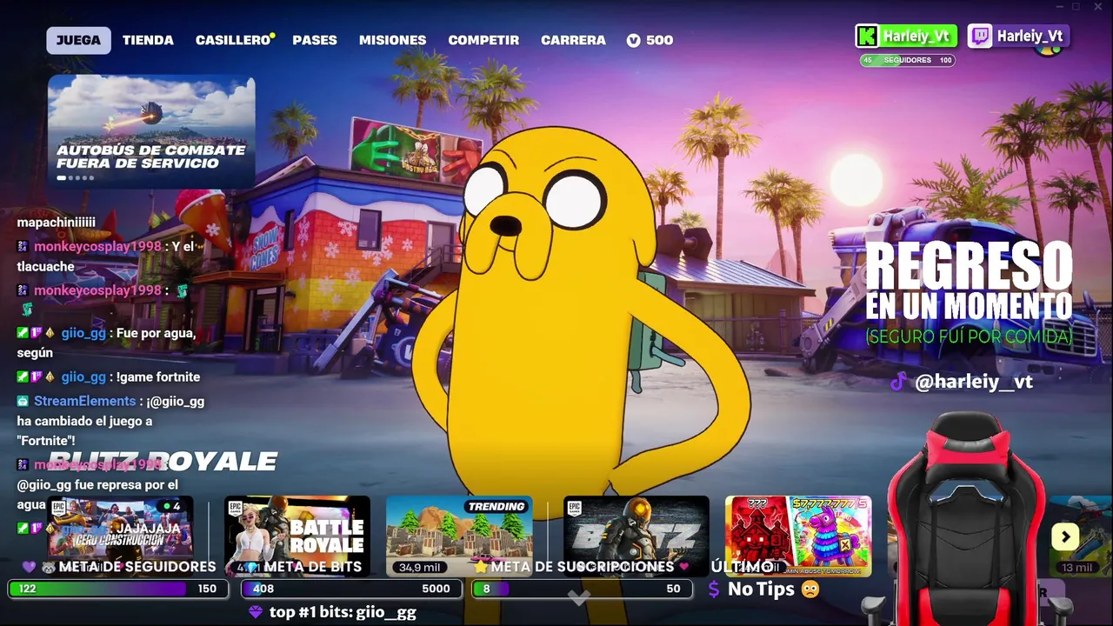Click the news banner pagination dots
This screenshot has width=1113, height=626.
(x=75, y=178)
